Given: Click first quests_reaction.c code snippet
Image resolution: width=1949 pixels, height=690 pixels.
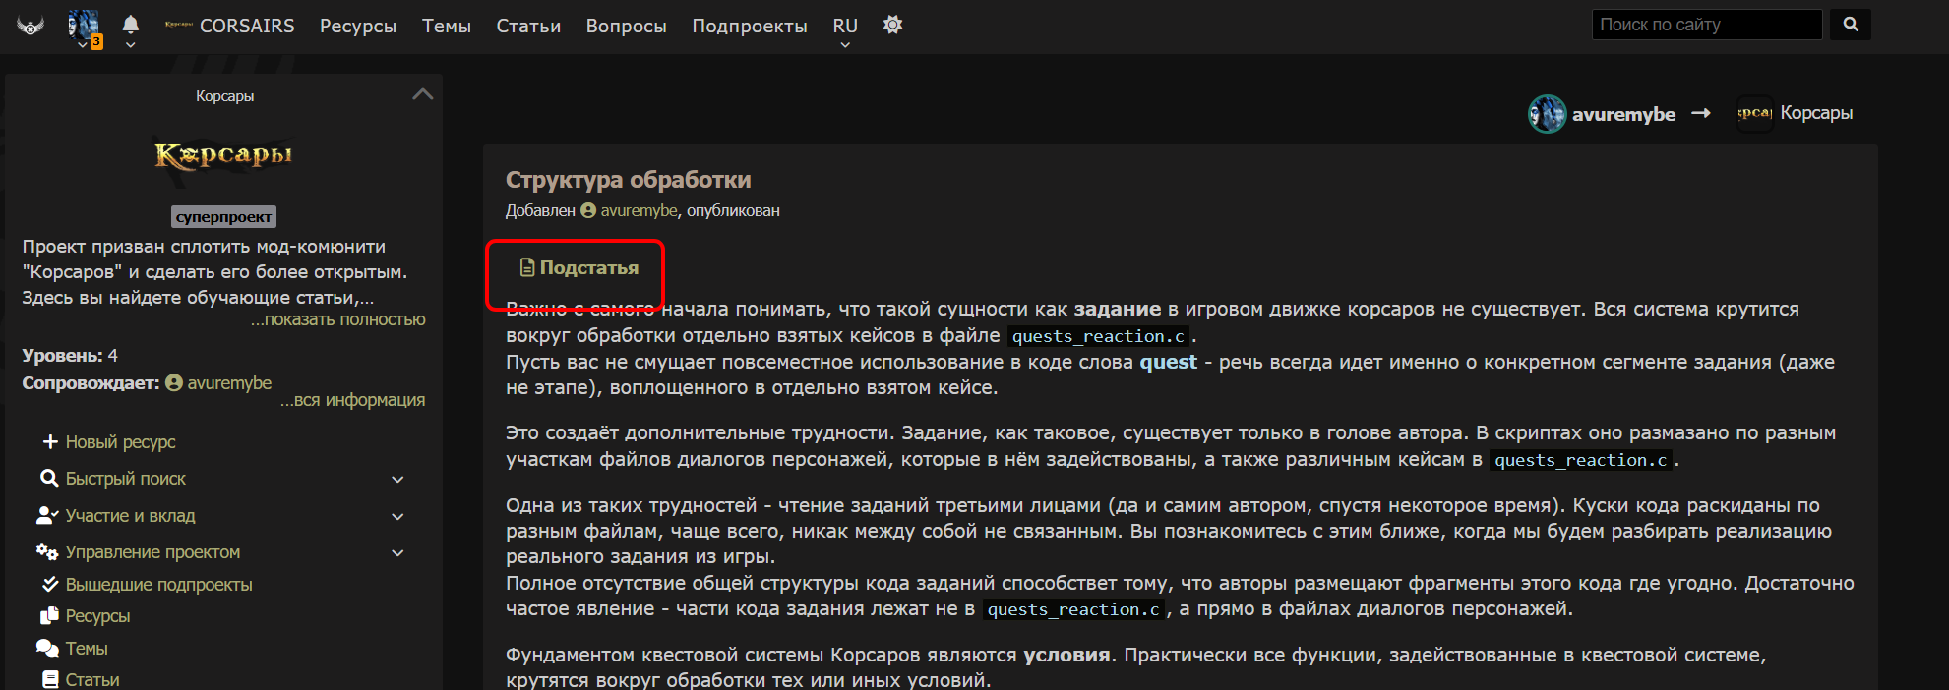Looking at the screenshot, I should 1098,336.
